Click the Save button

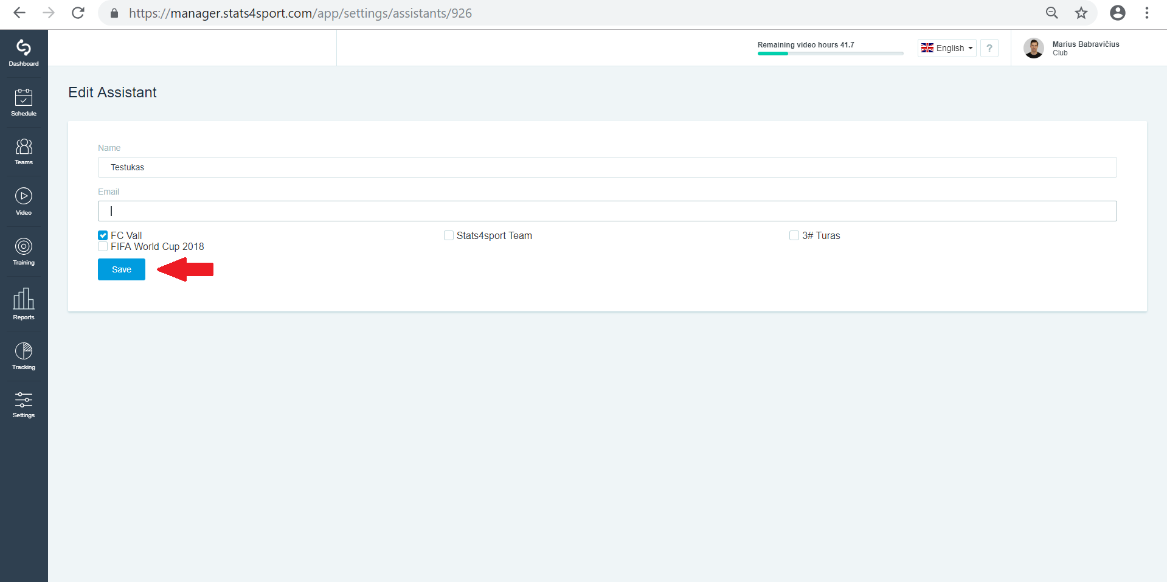click(122, 269)
